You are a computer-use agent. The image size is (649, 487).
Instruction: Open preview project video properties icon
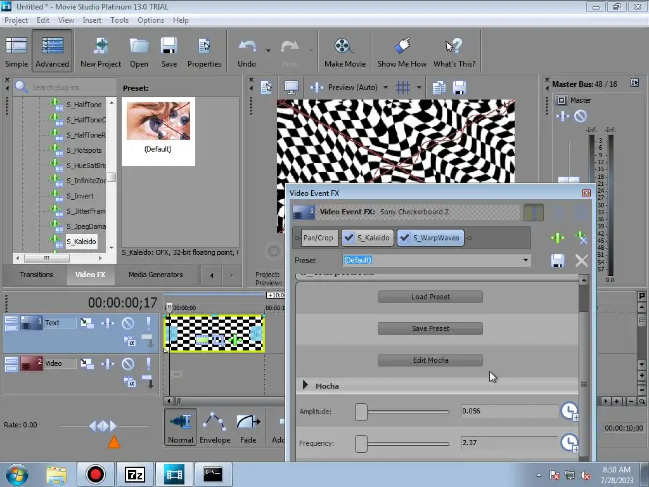(x=266, y=88)
